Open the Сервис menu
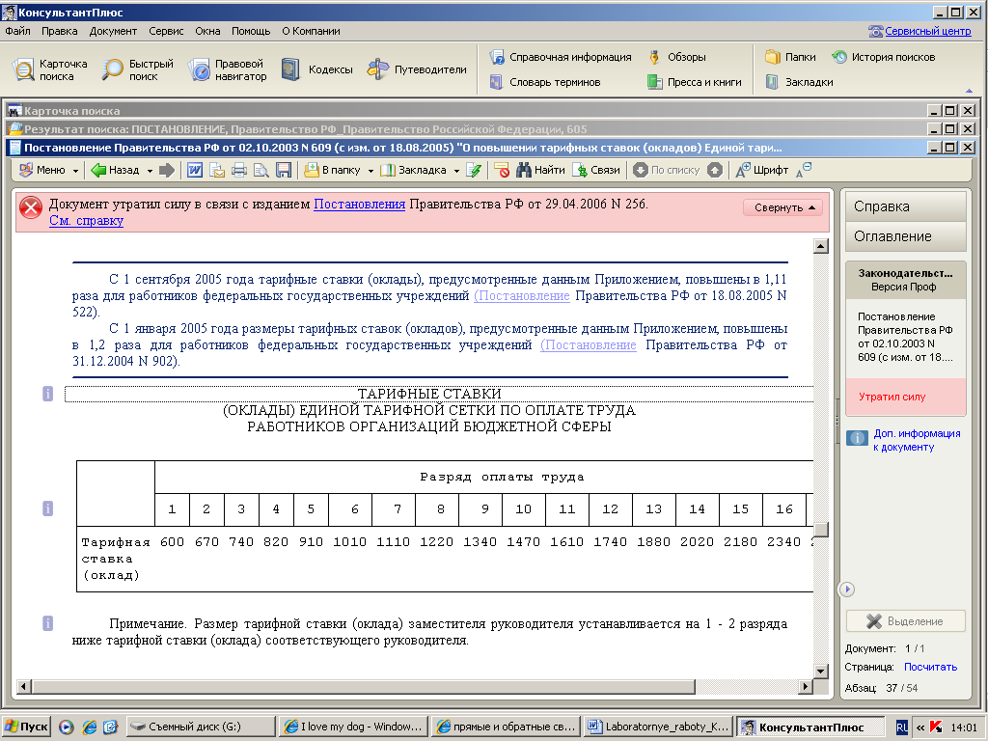The image size is (988, 741). 166,31
